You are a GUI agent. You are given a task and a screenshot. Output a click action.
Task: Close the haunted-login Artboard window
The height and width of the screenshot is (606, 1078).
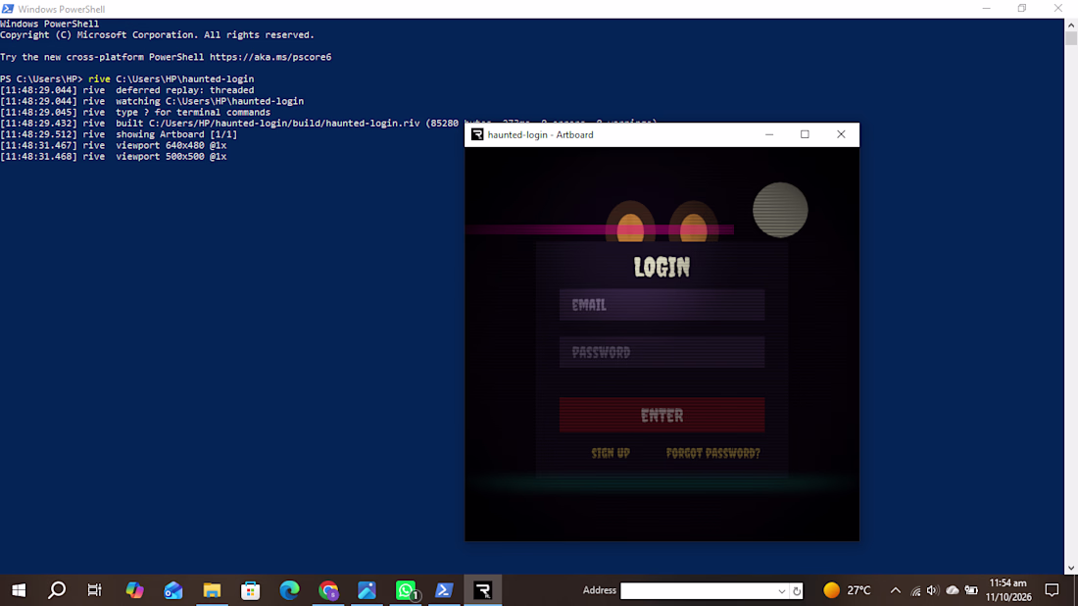point(841,134)
